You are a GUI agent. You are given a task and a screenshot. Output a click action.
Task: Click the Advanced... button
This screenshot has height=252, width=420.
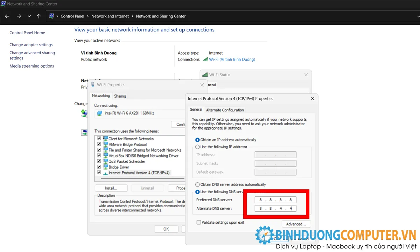[x=296, y=224]
